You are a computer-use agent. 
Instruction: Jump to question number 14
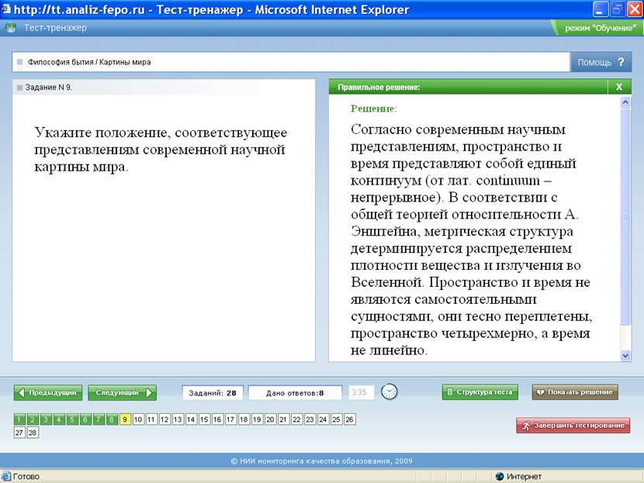pyautogui.click(x=191, y=419)
